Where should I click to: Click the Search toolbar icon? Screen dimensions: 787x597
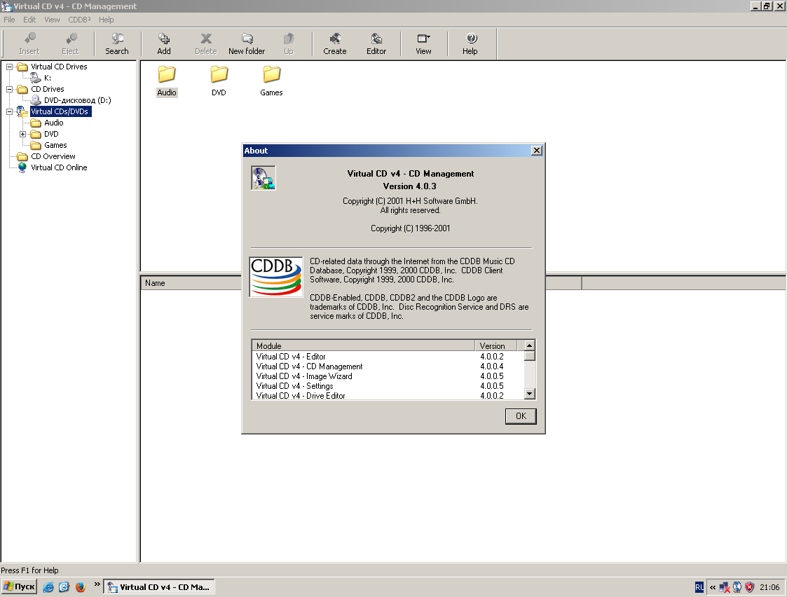[x=117, y=43]
